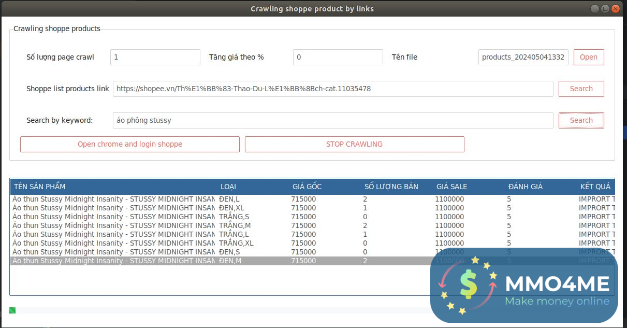
Task: Sort by GIÁ GỐC column header
Action: pos(325,187)
